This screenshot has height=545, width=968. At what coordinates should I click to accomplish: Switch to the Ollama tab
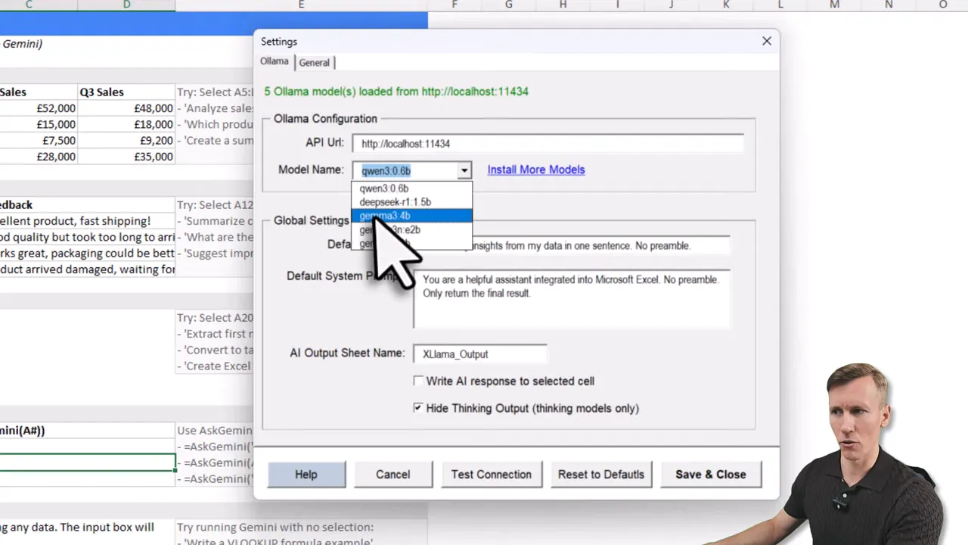tap(274, 61)
